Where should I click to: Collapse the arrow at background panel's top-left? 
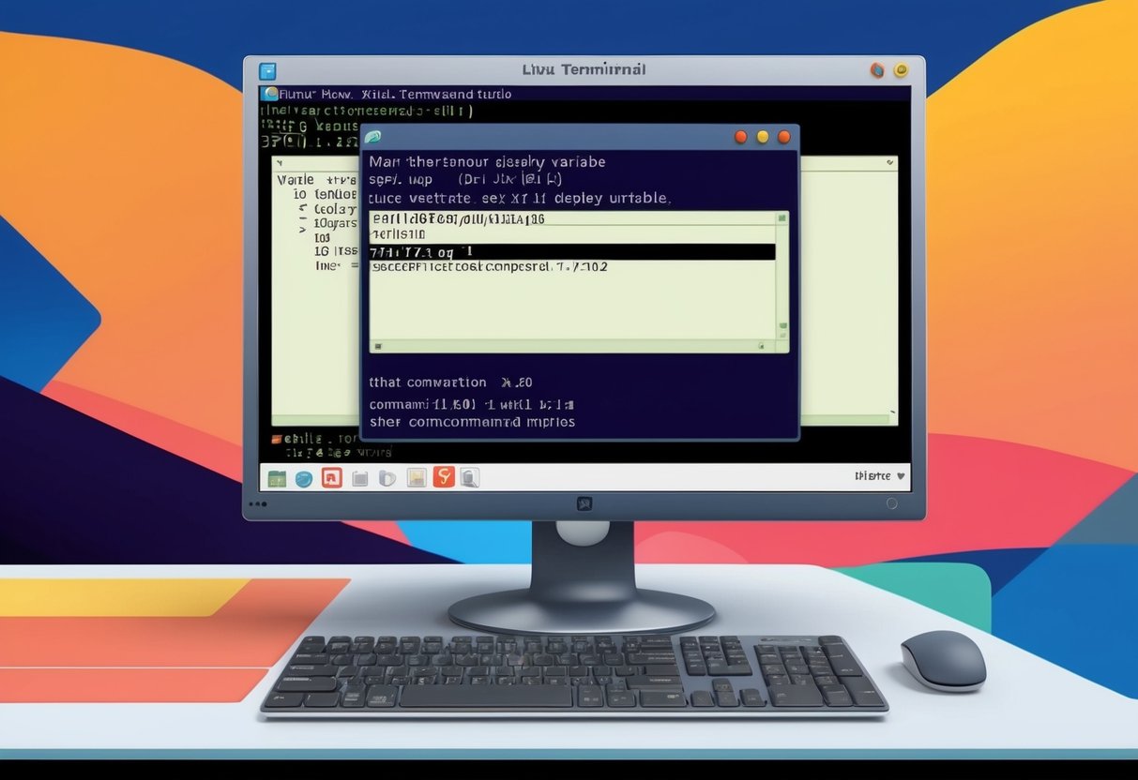(281, 164)
